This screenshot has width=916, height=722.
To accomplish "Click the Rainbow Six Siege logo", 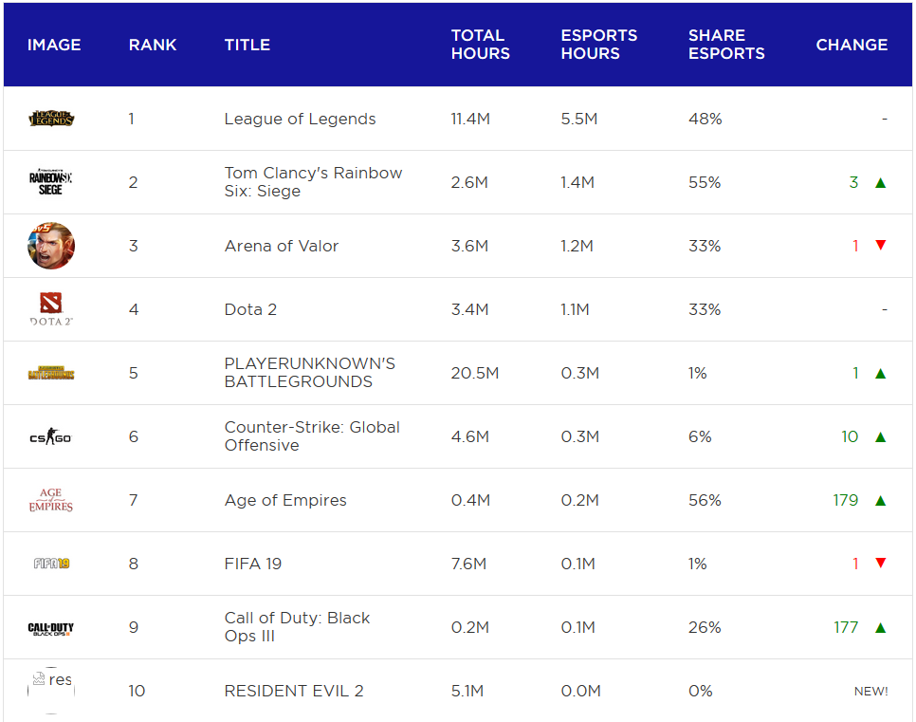I will pyautogui.click(x=51, y=182).
